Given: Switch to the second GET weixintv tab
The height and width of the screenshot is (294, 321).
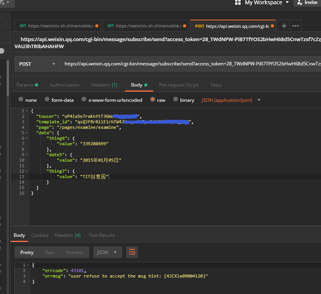Looking at the screenshot, I should (145, 26).
